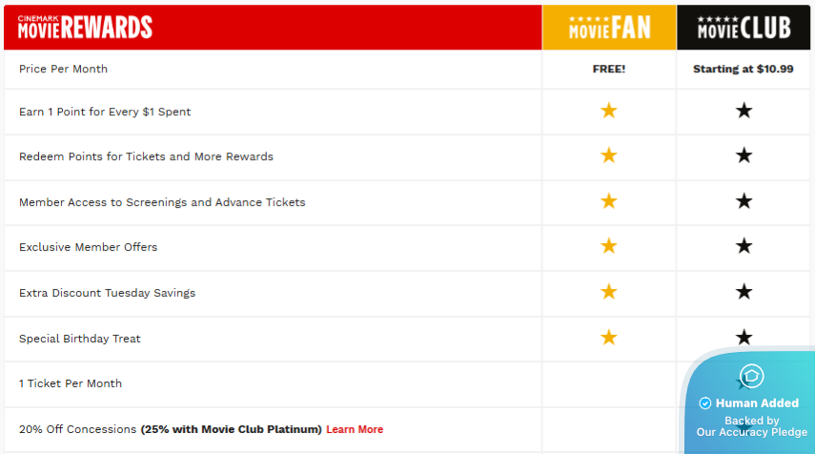Click the Human Added badge house icon

click(751, 376)
